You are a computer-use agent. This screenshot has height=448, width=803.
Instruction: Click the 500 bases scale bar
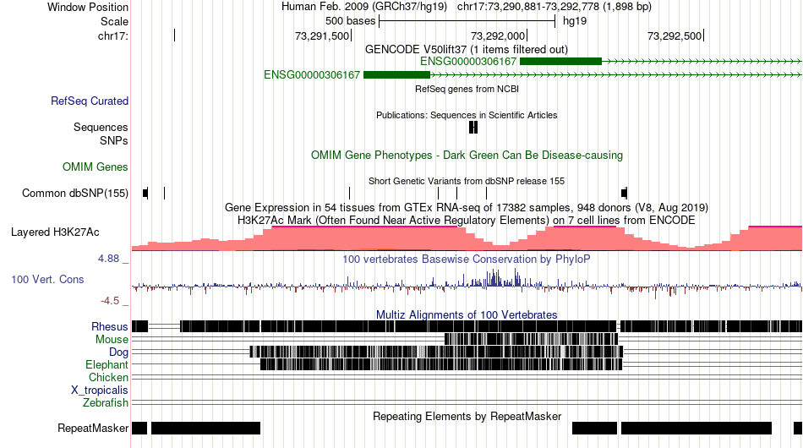tap(467, 21)
